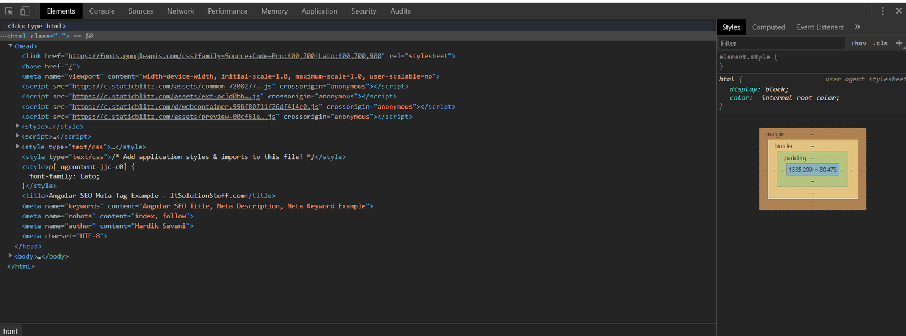Collapse the head element node

pyautogui.click(x=11, y=46)
